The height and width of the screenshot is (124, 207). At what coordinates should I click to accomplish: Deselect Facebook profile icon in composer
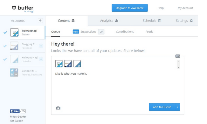[x=68, y=64]
